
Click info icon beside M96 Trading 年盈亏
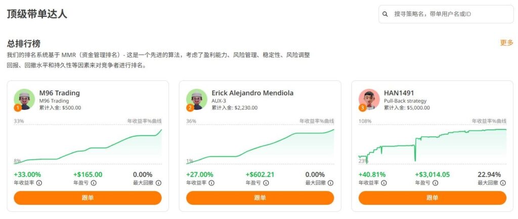[94, 183]
